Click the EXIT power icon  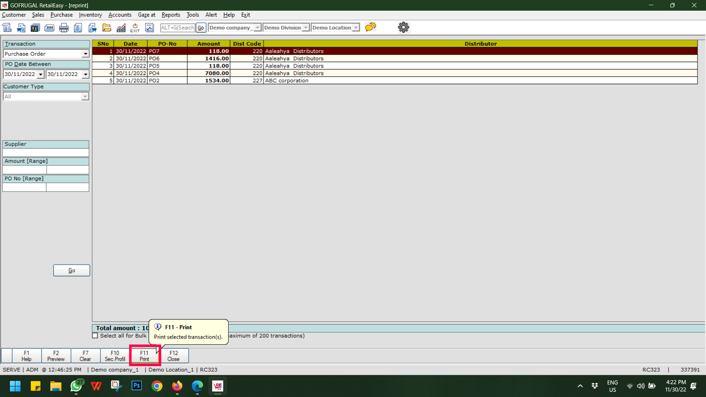pos(135,28)
